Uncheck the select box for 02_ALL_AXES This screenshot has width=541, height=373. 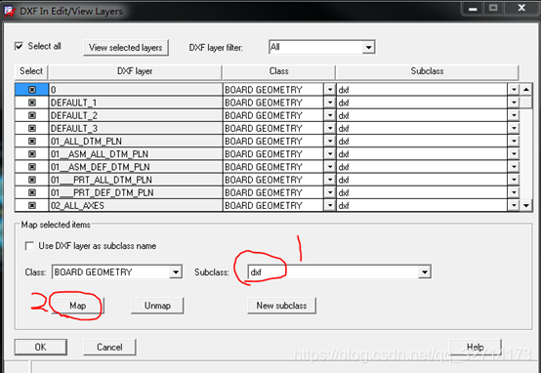[x=32, y=206]
